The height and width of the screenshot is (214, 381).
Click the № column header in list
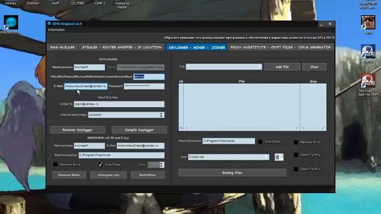coord(181,81)
